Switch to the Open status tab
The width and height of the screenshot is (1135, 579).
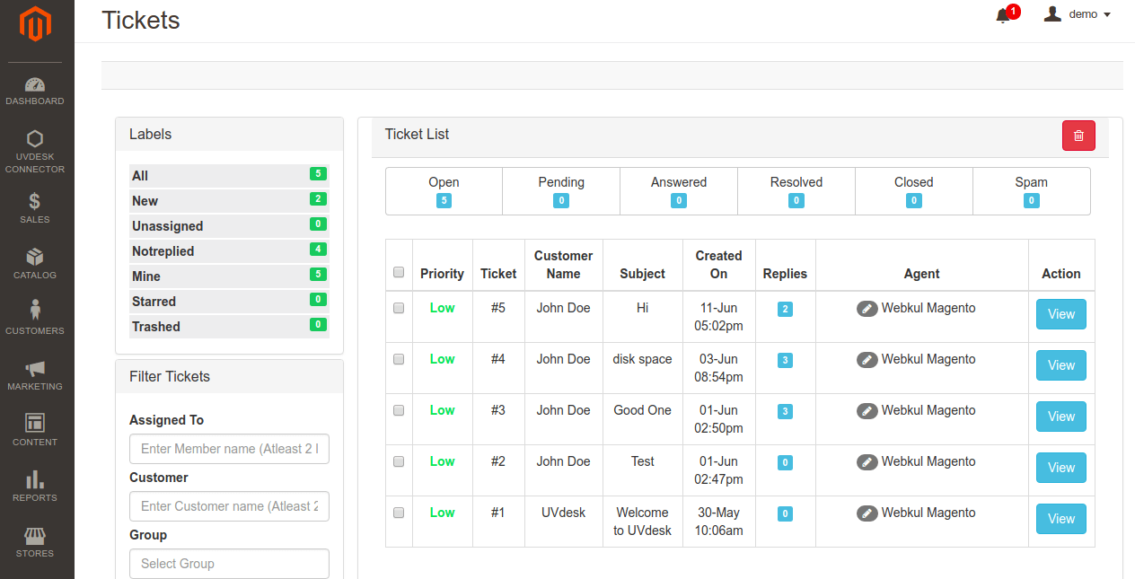(x=444, y=191)
